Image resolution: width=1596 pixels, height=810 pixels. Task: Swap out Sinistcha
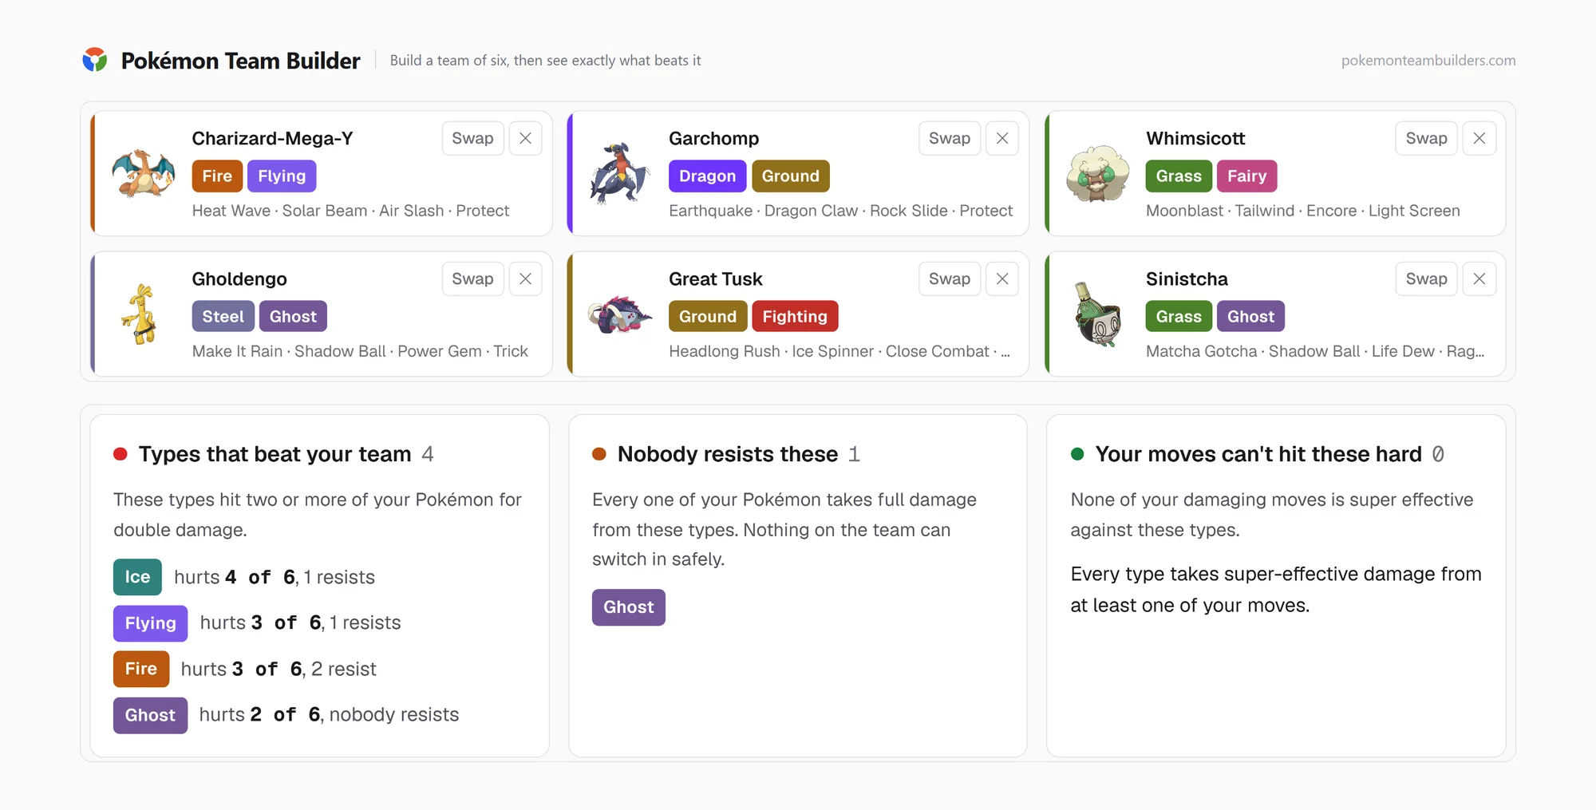tap(1427, 279)
